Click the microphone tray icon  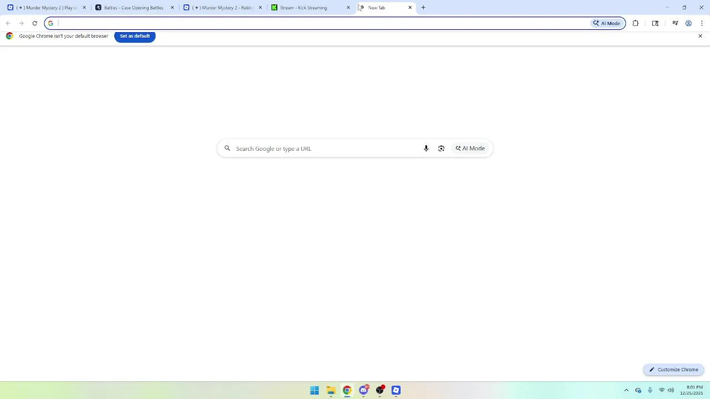pos(650,390)
